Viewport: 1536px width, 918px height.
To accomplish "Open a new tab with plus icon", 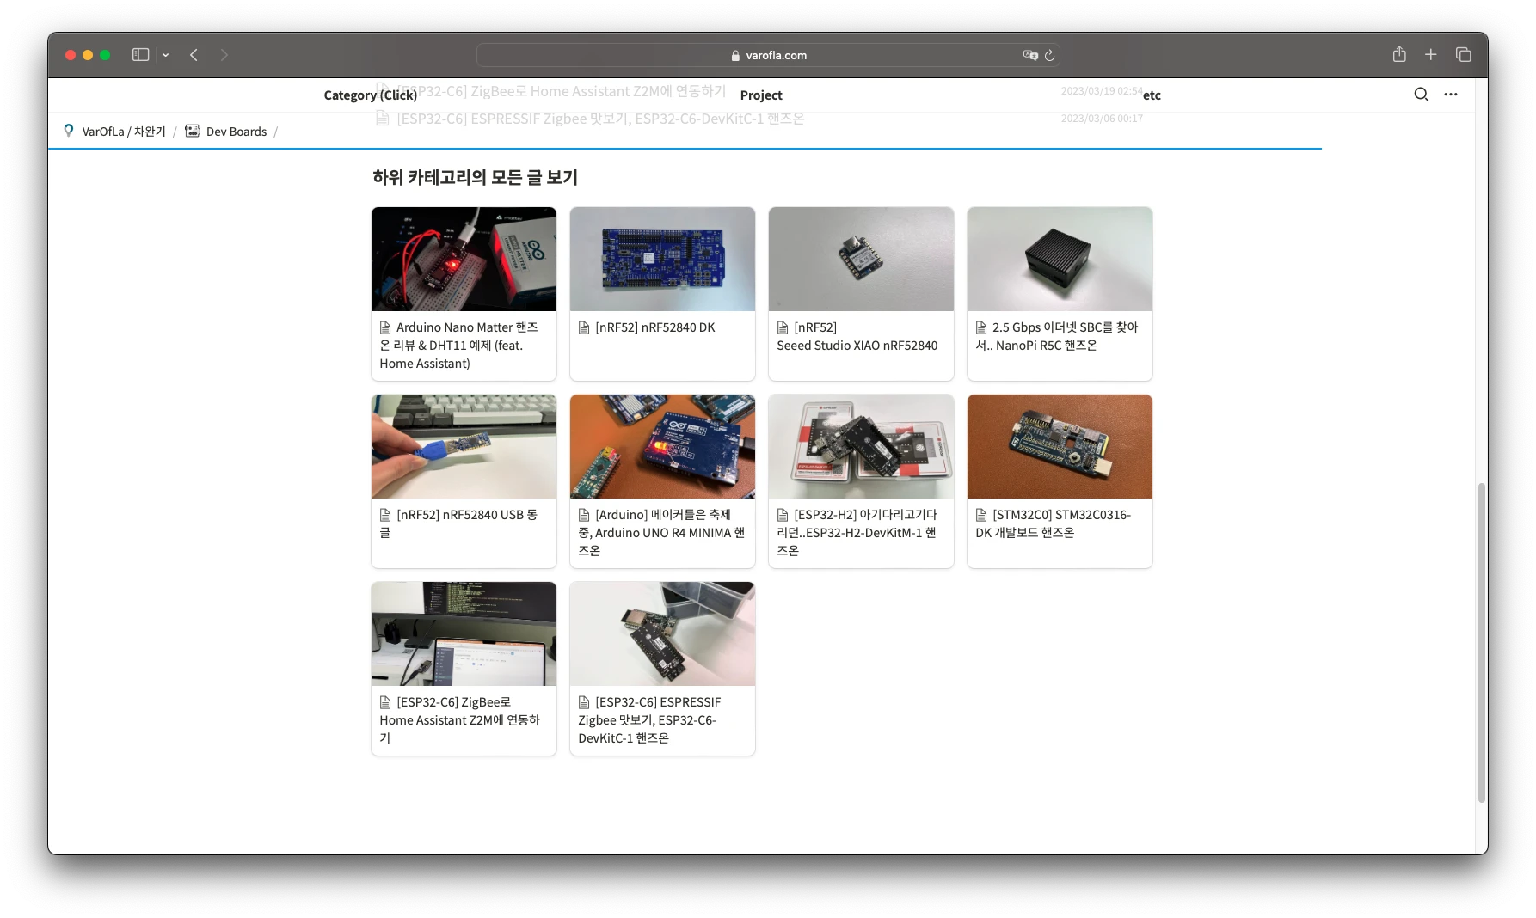I will [x=1431, y=54].
